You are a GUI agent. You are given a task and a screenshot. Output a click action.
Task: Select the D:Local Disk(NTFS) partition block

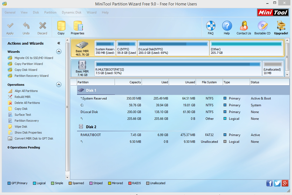[173, 48]
